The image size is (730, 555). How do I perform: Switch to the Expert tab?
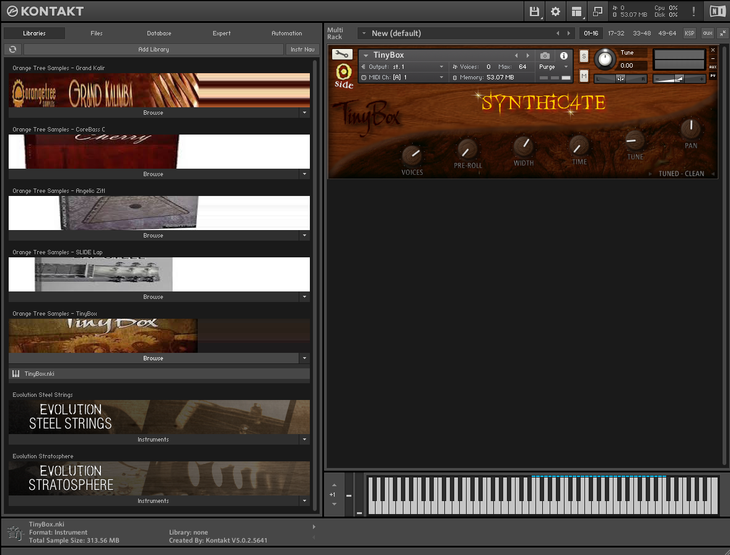[x=222, y=33]
